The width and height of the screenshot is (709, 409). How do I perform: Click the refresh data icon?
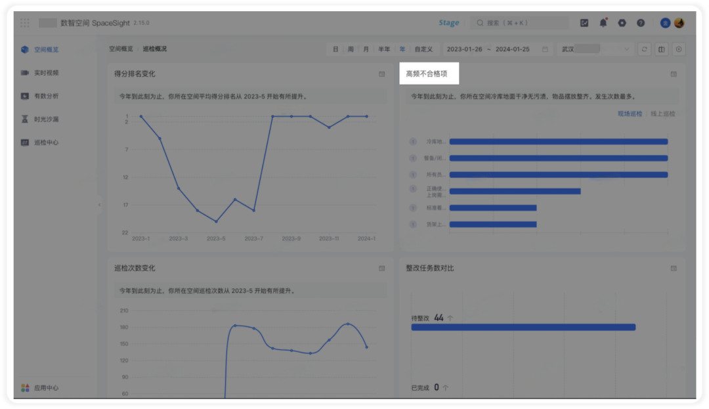(645, 49)
